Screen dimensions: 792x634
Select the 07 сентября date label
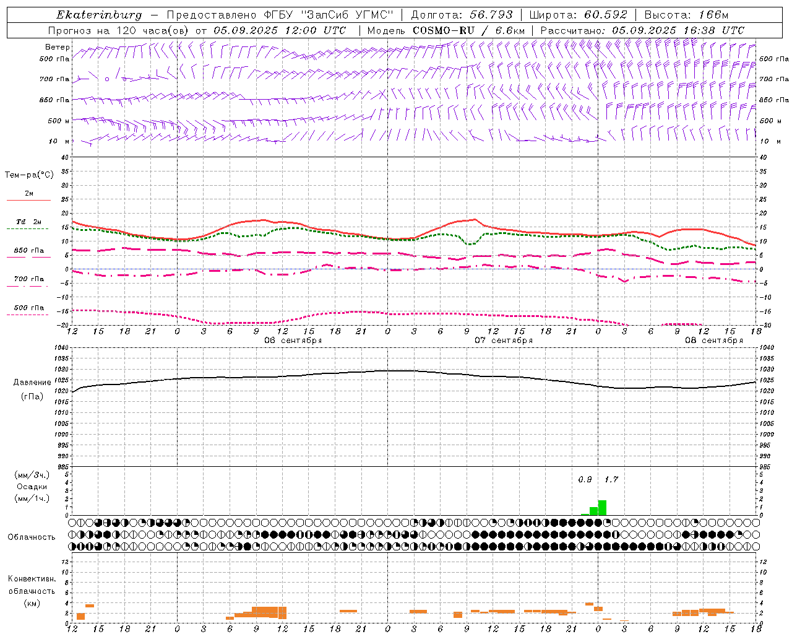pos(504,341)
